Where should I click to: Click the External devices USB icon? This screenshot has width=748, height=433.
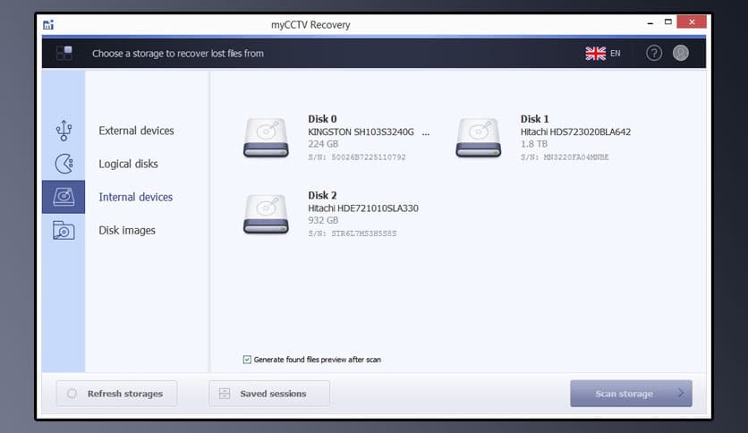point(64,131)
